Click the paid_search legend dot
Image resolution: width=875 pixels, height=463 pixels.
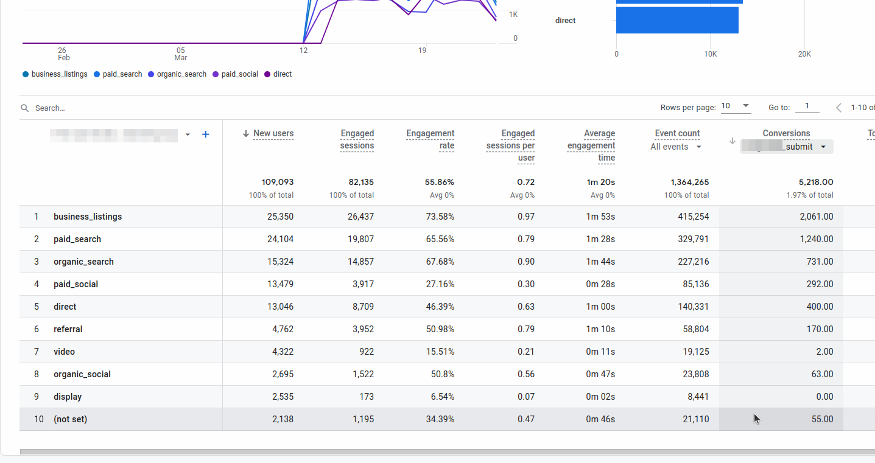97,74
